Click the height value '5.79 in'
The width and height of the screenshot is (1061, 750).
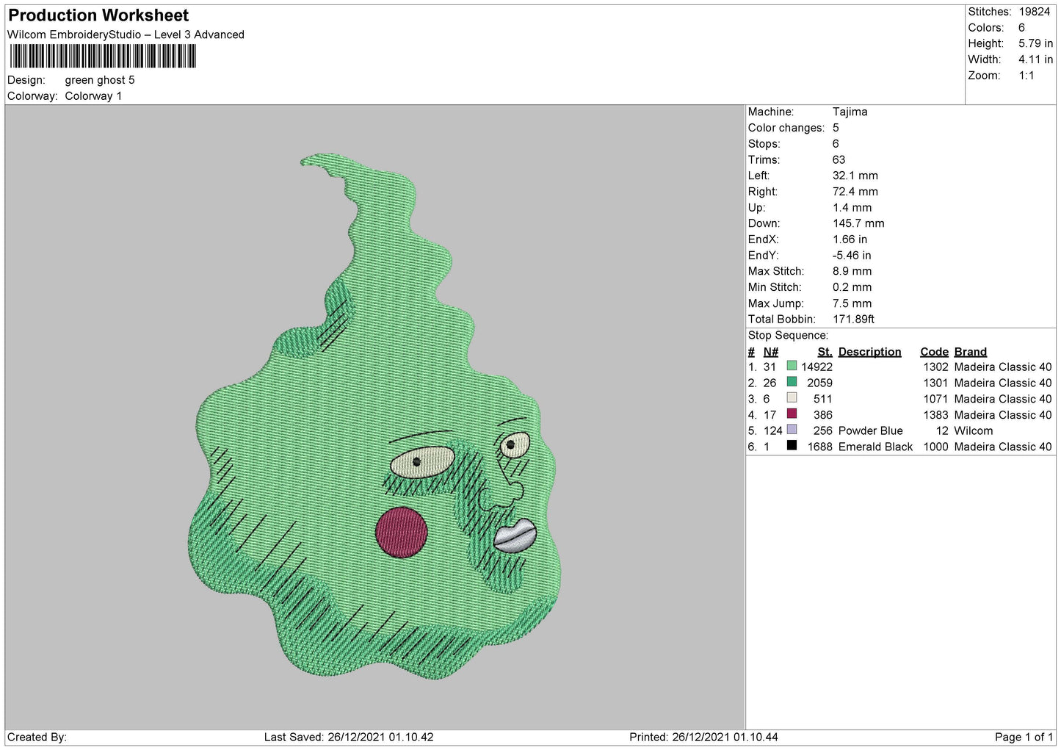click(x=1035, y=43)
